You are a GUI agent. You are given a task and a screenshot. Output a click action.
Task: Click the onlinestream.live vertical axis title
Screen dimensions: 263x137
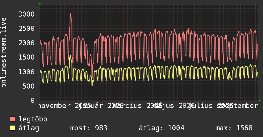point(4,53)
